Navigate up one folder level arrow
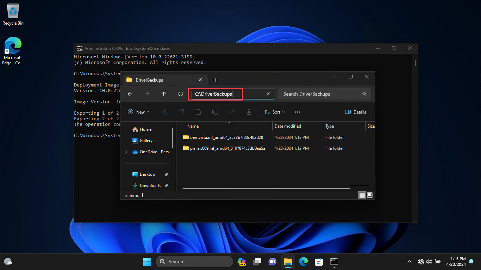The width and height of the screenshot is (481, 270). pyautogui.click(x=163, y=94)
